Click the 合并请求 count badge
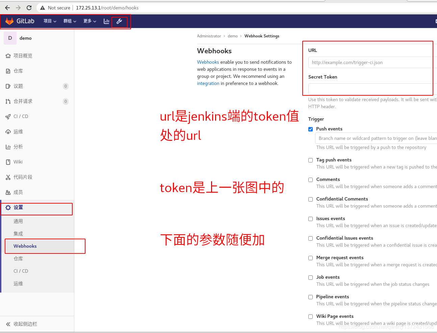This screenshot has width=437, height=333. (66, 101)
